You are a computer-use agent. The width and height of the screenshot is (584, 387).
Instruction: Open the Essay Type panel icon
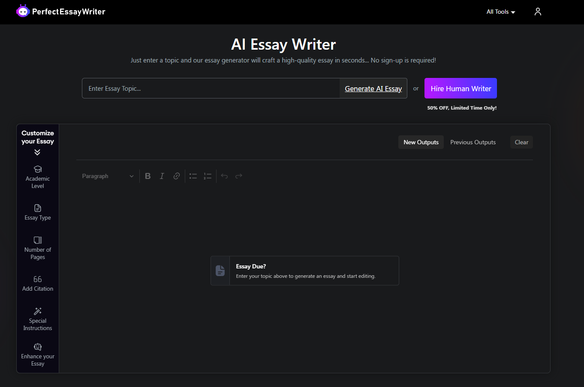pos(37,208)
